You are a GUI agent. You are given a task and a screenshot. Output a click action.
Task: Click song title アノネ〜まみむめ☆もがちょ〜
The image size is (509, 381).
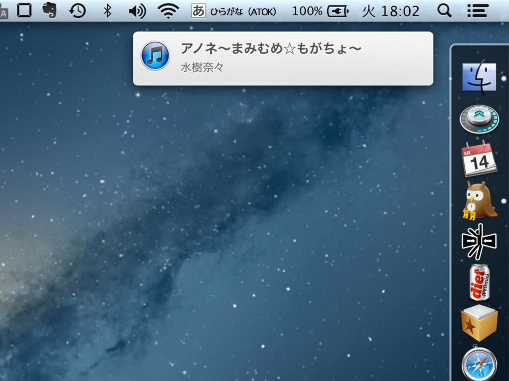pyautogui.click(x=271, y=49)
